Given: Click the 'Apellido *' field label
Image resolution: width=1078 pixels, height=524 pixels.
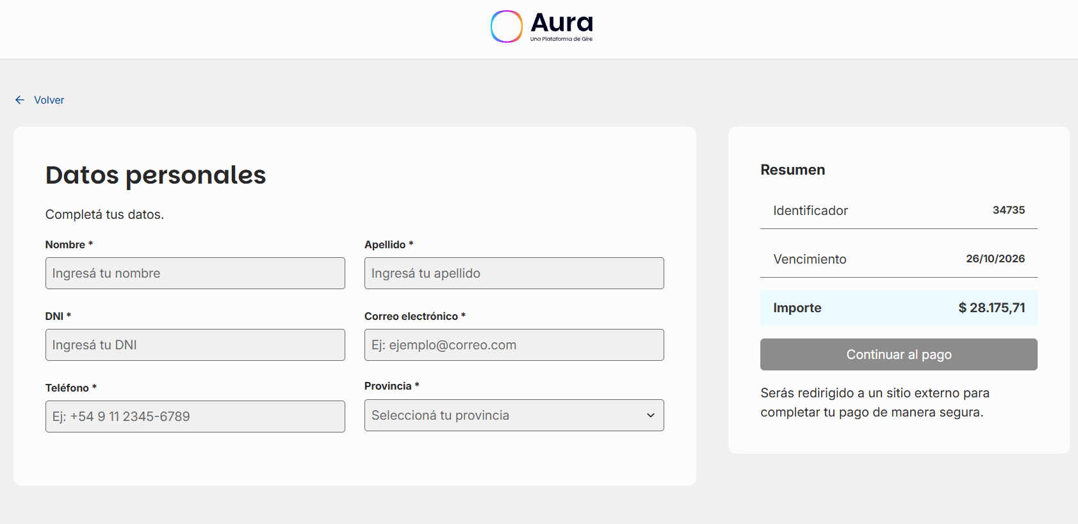Looking at the screenshot, I should pyautogui.click(x=389, y=244).
